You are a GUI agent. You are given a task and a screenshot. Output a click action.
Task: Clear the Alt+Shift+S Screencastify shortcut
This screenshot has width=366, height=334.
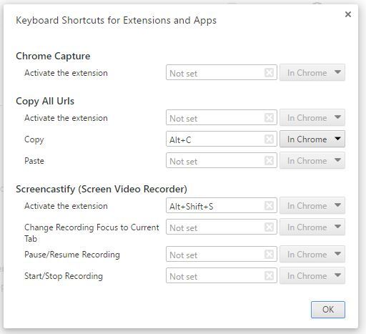click(269, 205)
